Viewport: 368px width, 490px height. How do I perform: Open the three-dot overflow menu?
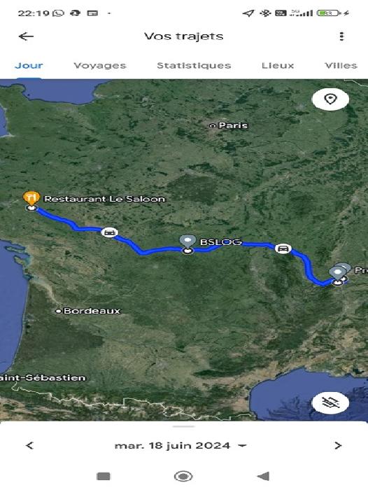coord(341,36)
